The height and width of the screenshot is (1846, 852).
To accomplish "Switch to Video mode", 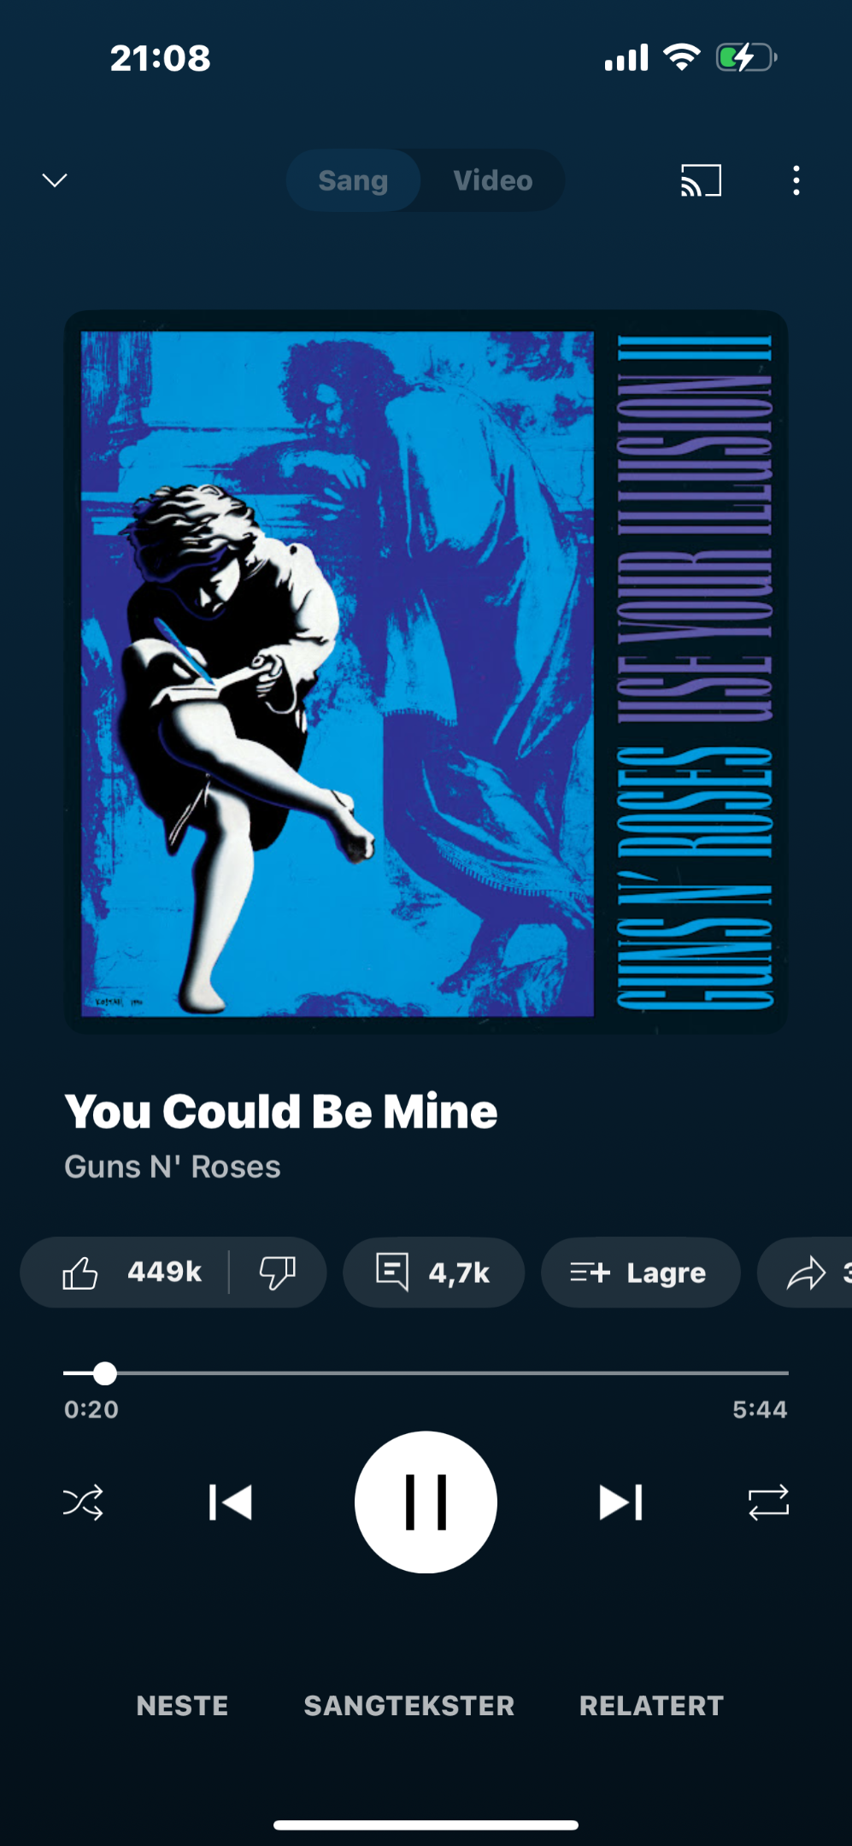I will pos(493,180).
